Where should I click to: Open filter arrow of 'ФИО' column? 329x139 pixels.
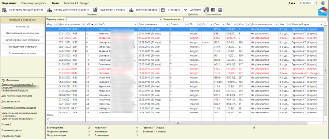point(136,25)
